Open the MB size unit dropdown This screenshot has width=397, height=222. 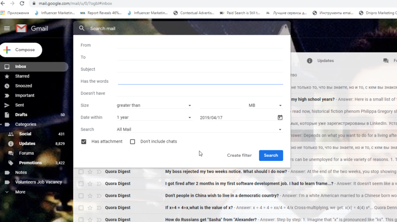pyautogui.click(x=265, y=105)
